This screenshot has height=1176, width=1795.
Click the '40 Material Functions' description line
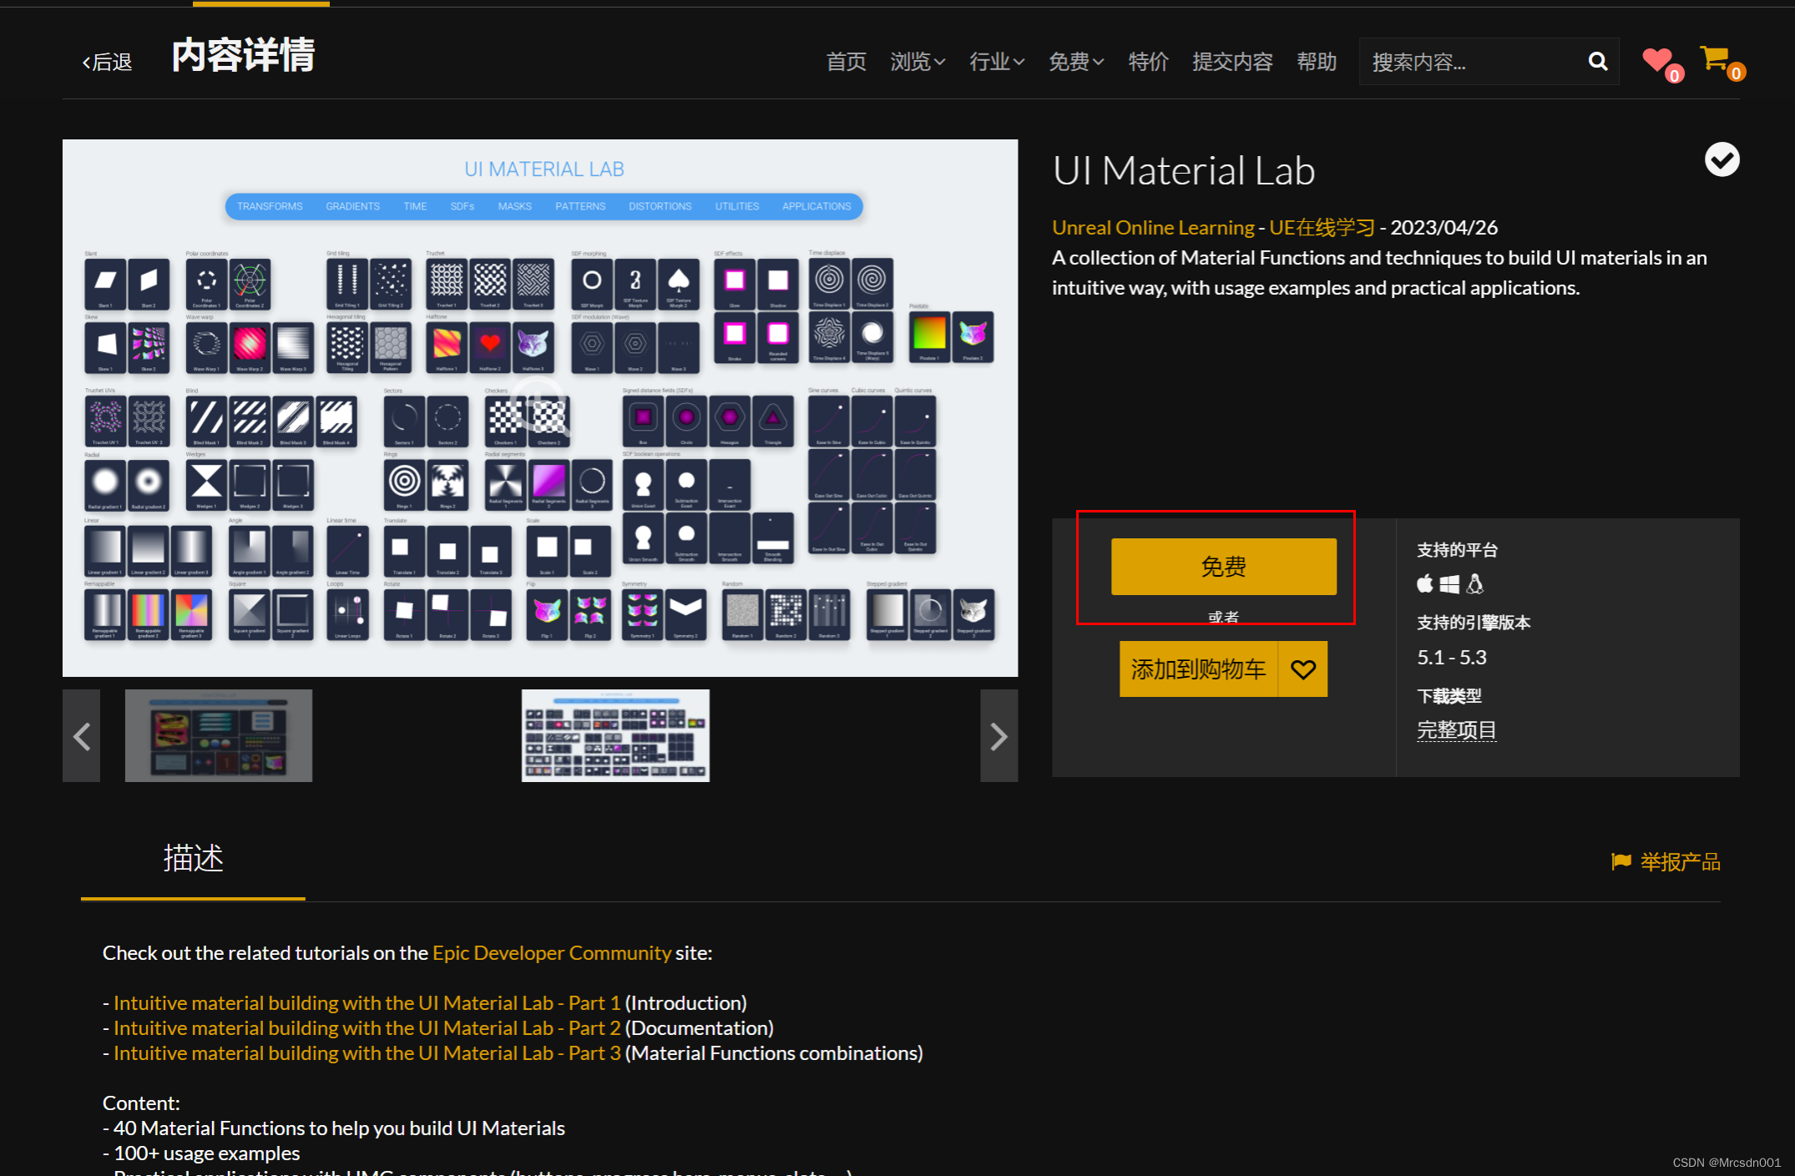click(x=334, y=1128)
